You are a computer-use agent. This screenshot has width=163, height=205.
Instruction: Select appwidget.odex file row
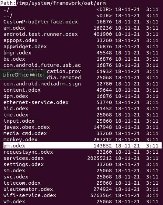coord(82,47)
